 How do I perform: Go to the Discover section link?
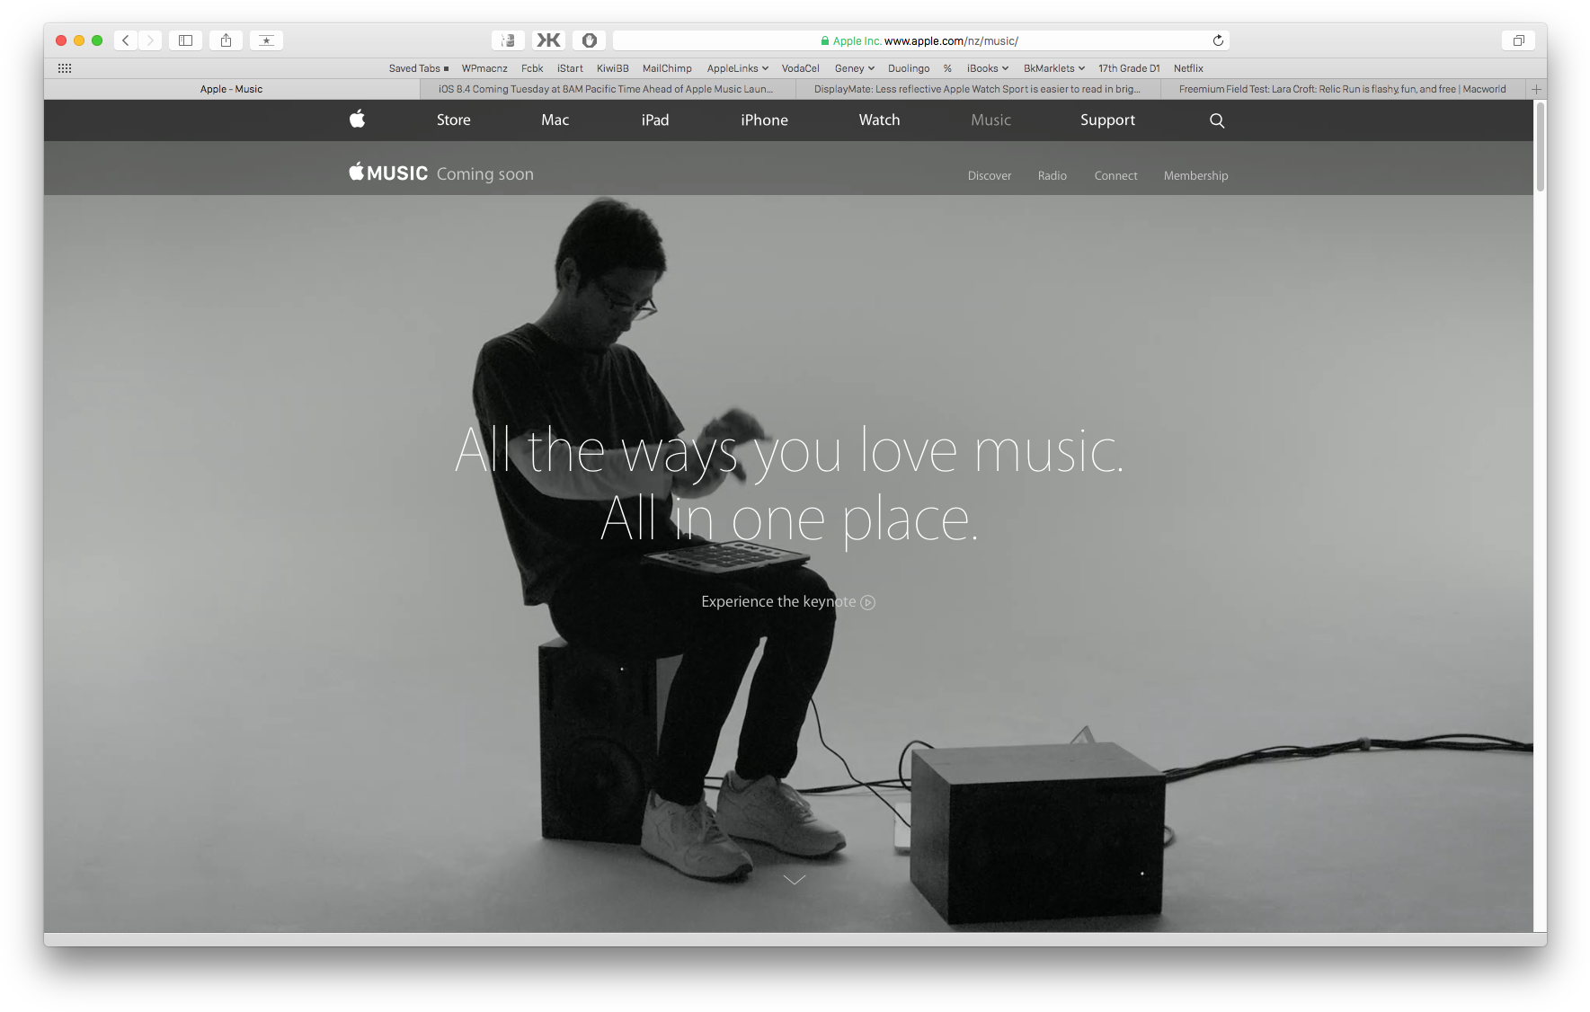pyautogui.click(x=990, y=176)
